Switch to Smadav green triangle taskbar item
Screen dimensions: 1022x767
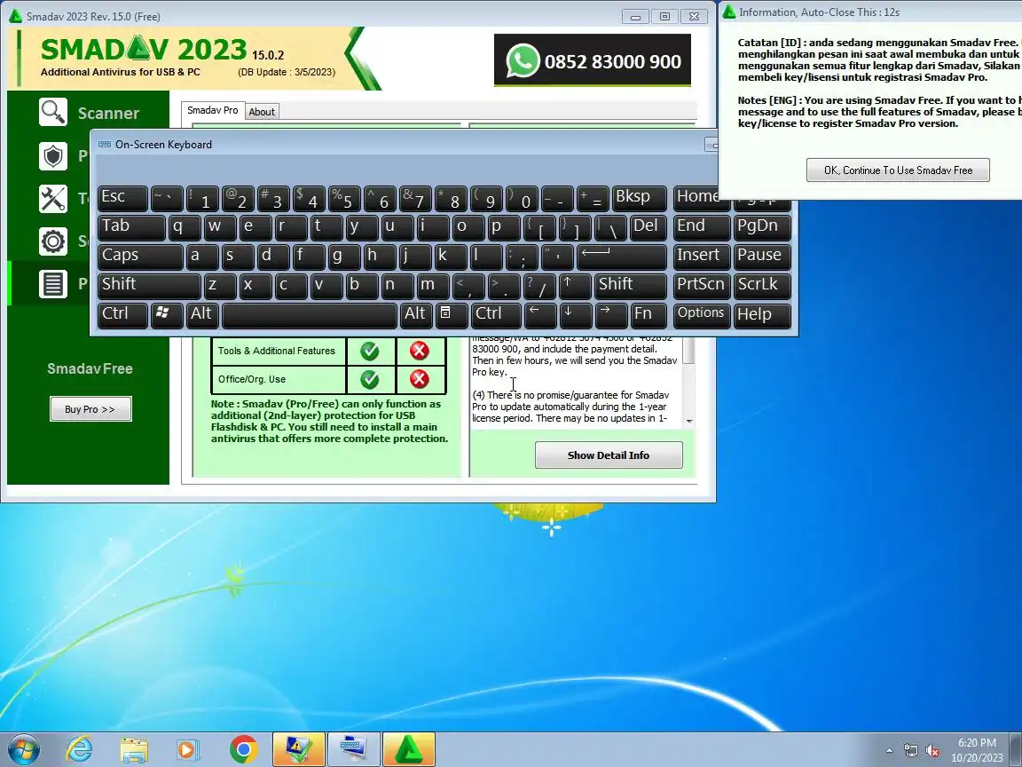409,749
